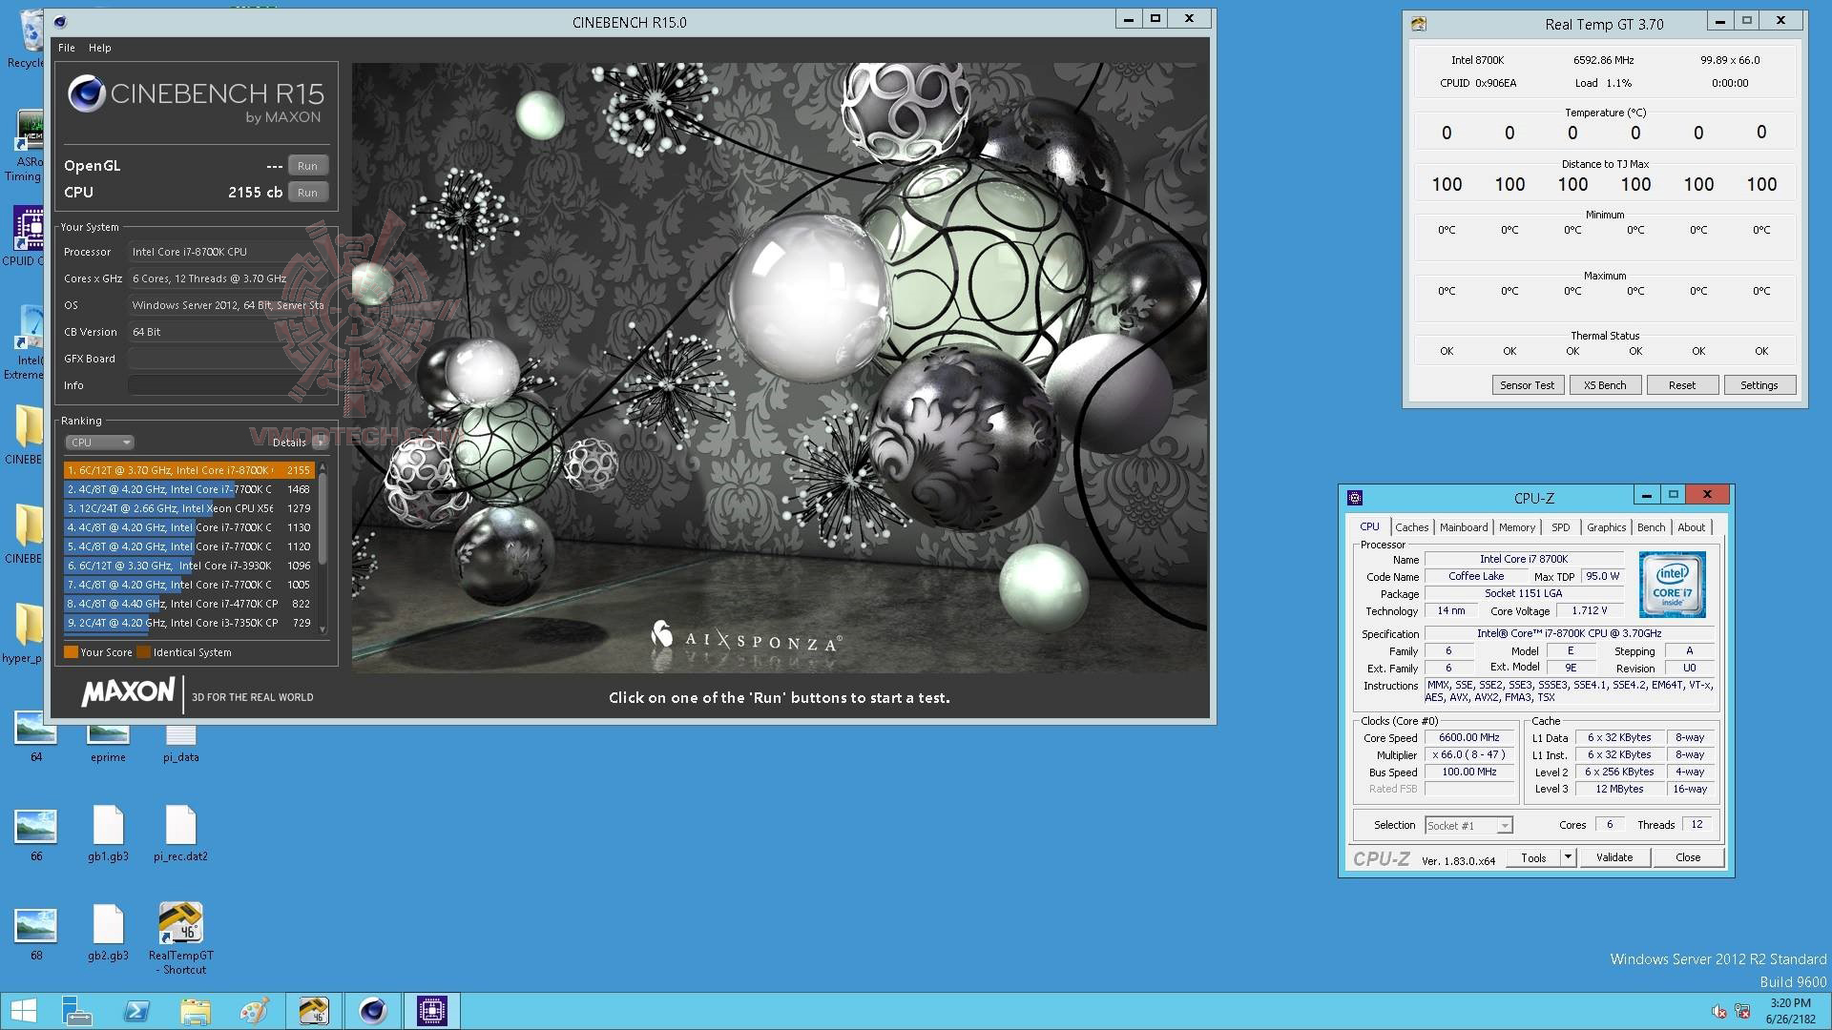The image size is (1832, 1030).
Task: Open the pi_data file on desktop
Action: 180,735
